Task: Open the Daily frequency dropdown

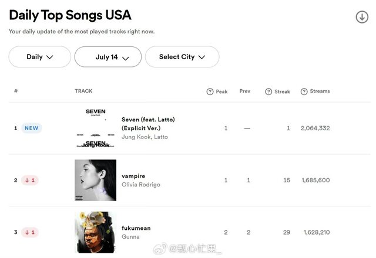Action: [40, 57]
